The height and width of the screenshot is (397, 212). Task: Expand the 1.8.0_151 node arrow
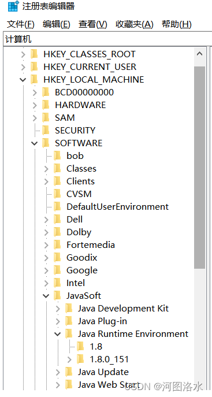tap(69, 359)
